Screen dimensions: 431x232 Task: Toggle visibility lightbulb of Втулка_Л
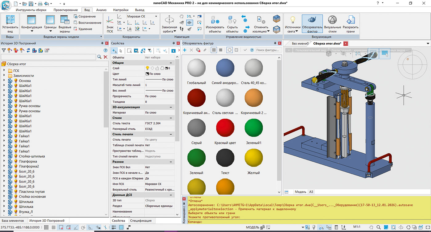15,212
